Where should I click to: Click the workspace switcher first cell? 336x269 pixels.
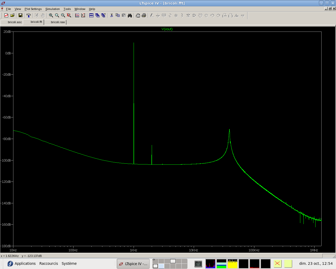(155, 261)
